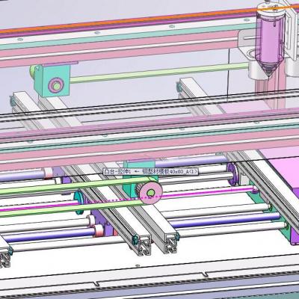Click the blue-violet roller at lower right
The width and height of the screenshot is (299, 299).
[x=226, y=220]
